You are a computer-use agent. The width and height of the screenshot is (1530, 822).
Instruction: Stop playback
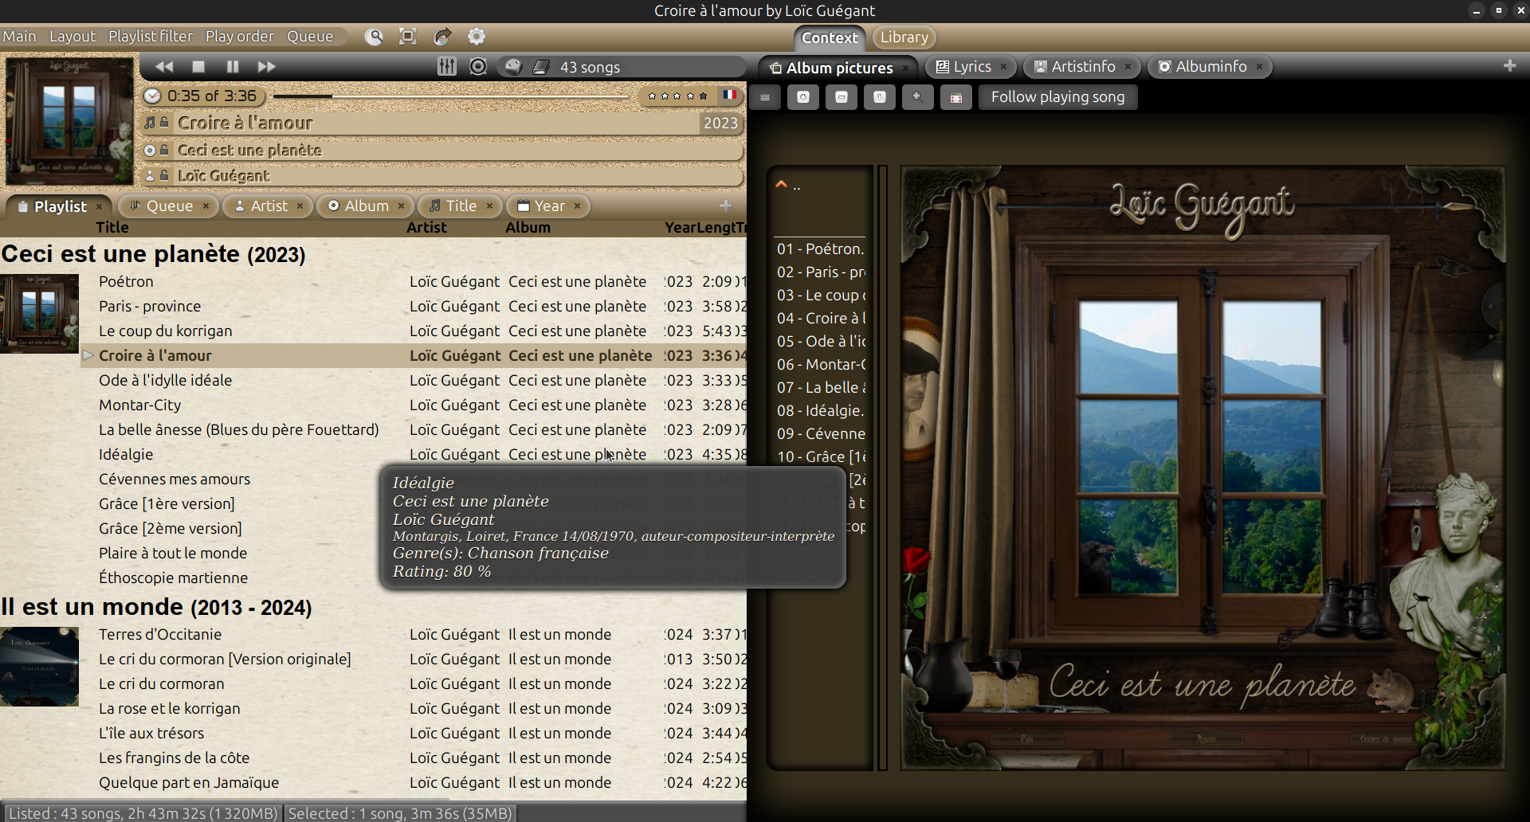pyautogui.click(x=199, y=67)
